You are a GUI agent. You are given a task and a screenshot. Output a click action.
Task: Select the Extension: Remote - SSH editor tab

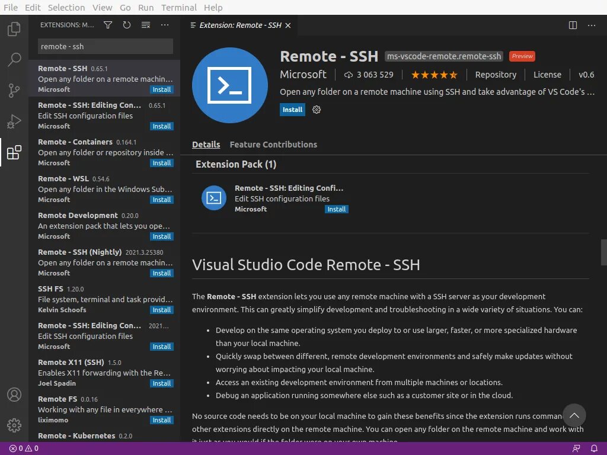point(240,25)
